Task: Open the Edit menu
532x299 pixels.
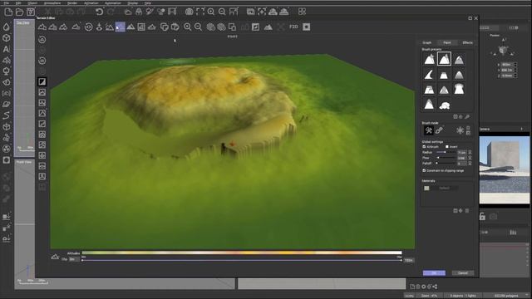Action: [x=18, y=3]
